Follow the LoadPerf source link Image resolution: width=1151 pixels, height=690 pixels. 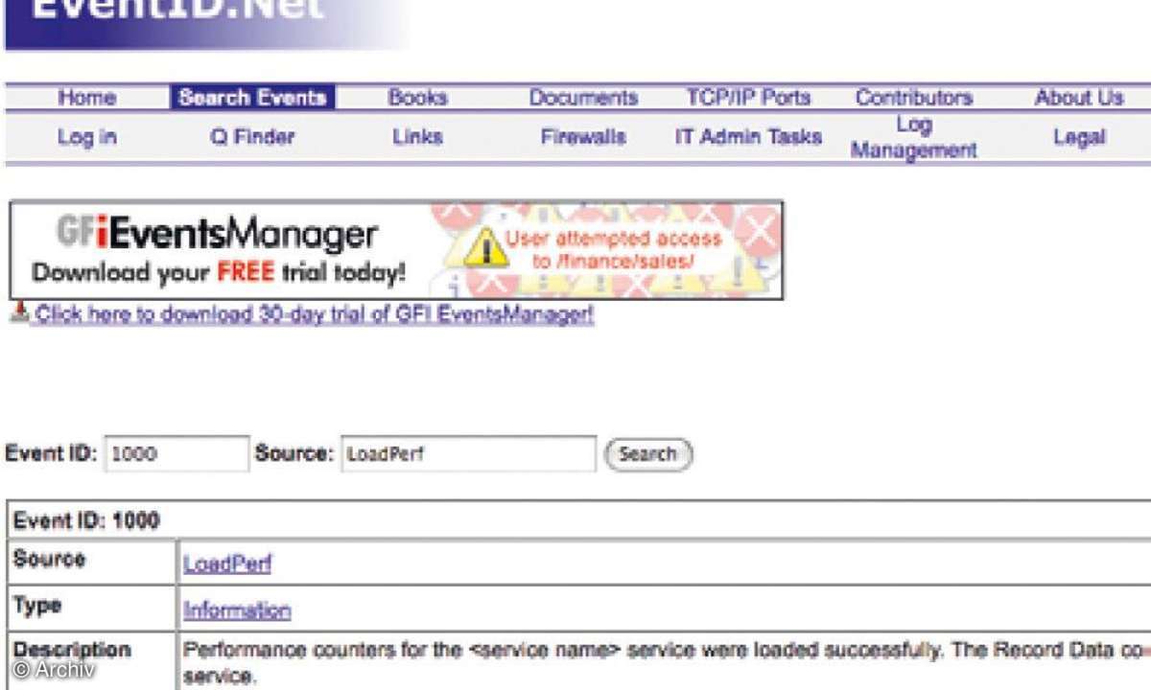[227, 564]
